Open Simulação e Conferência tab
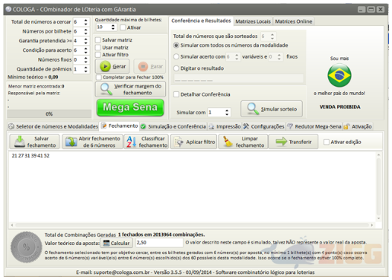 (x=173, y=126)
